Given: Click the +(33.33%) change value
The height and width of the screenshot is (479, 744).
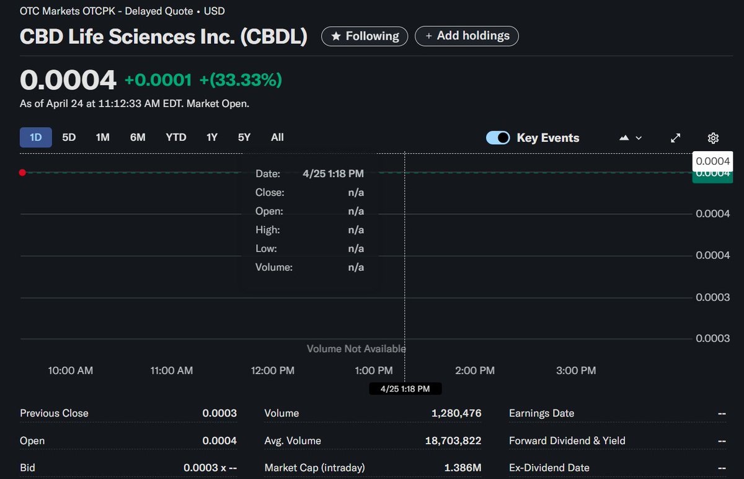Looking at the screenshot, I should tap(241, 80).
